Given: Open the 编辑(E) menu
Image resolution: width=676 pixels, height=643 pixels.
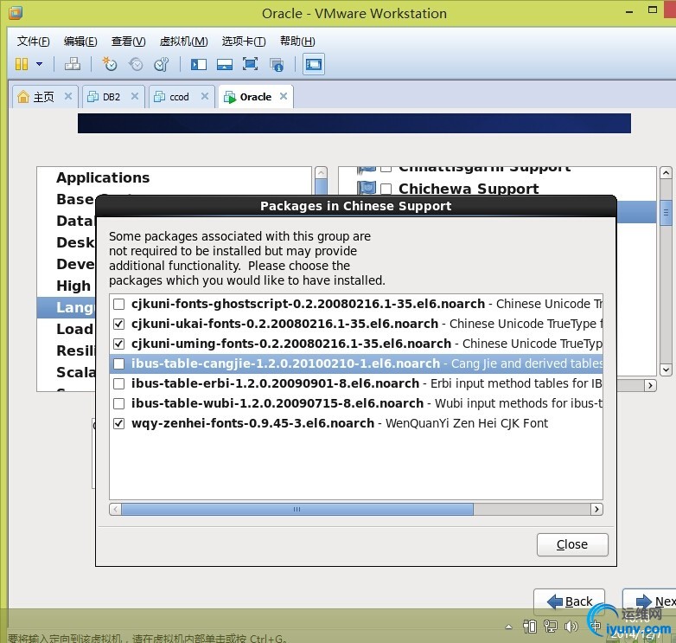Looking at the screenshot, I should 80,42.
